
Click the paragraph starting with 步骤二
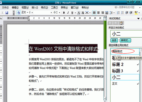coord(66,92)
